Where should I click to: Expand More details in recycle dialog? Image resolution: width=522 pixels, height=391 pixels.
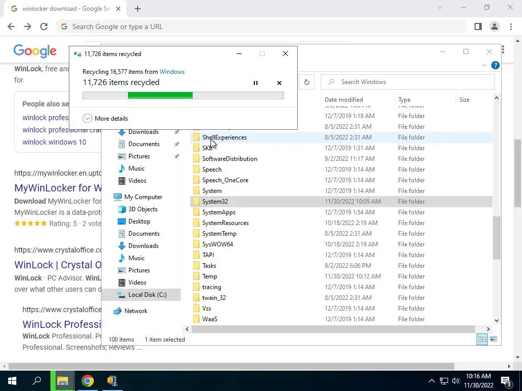pos(105,118)
